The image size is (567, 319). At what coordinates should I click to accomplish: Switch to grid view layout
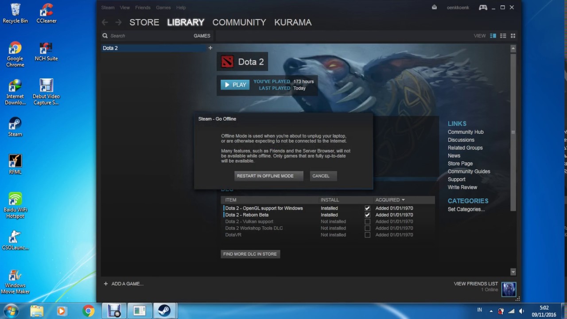click(513, 36)
